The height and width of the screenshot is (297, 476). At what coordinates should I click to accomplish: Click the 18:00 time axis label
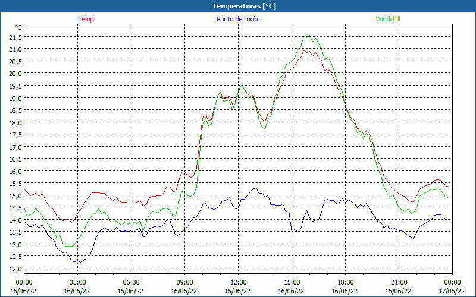pyautogui.click(x=346, y=283)
